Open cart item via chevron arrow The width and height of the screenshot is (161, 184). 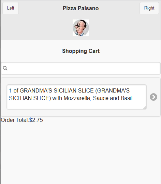pyautogui.click(x=153, y=97)
